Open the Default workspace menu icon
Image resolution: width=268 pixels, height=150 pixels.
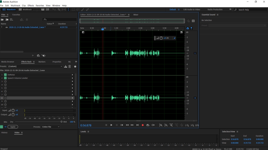pyautogui.click(x=179, y=9)
